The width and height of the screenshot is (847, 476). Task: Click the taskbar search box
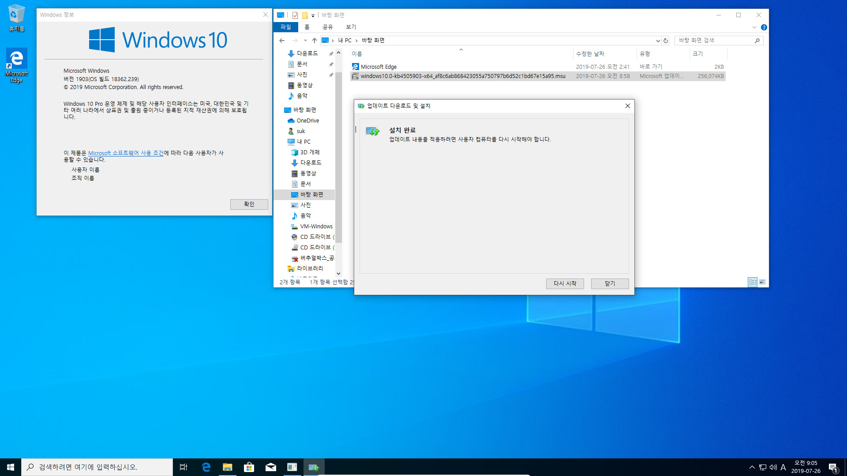[97, 467]
